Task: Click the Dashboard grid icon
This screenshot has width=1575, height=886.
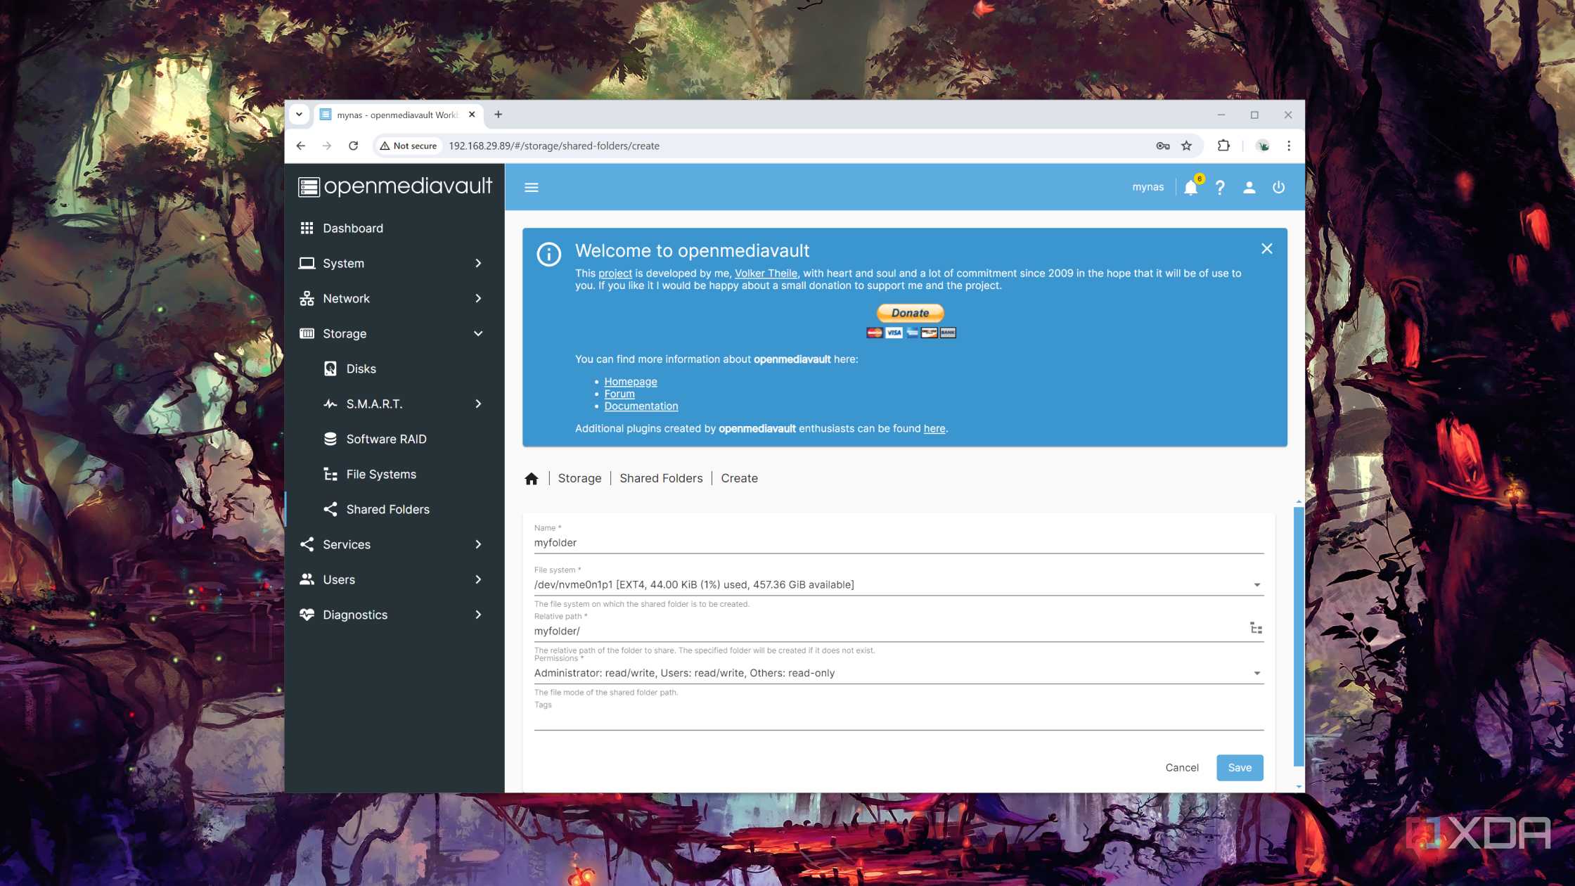Action: pos(307,228)
